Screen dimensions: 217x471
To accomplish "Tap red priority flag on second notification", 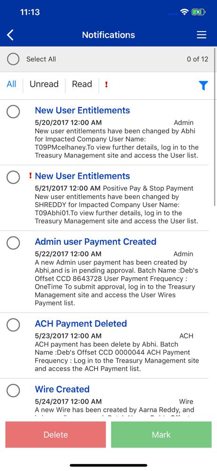I will click(x=30, y=176).
